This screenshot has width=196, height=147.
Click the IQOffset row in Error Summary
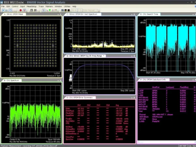(97, 127)
